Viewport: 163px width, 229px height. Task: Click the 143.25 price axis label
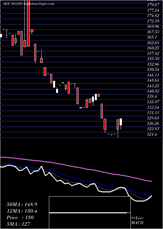[153, 86]
